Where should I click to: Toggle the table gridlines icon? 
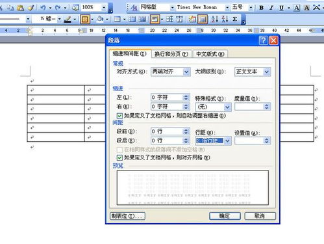(203, 20)
